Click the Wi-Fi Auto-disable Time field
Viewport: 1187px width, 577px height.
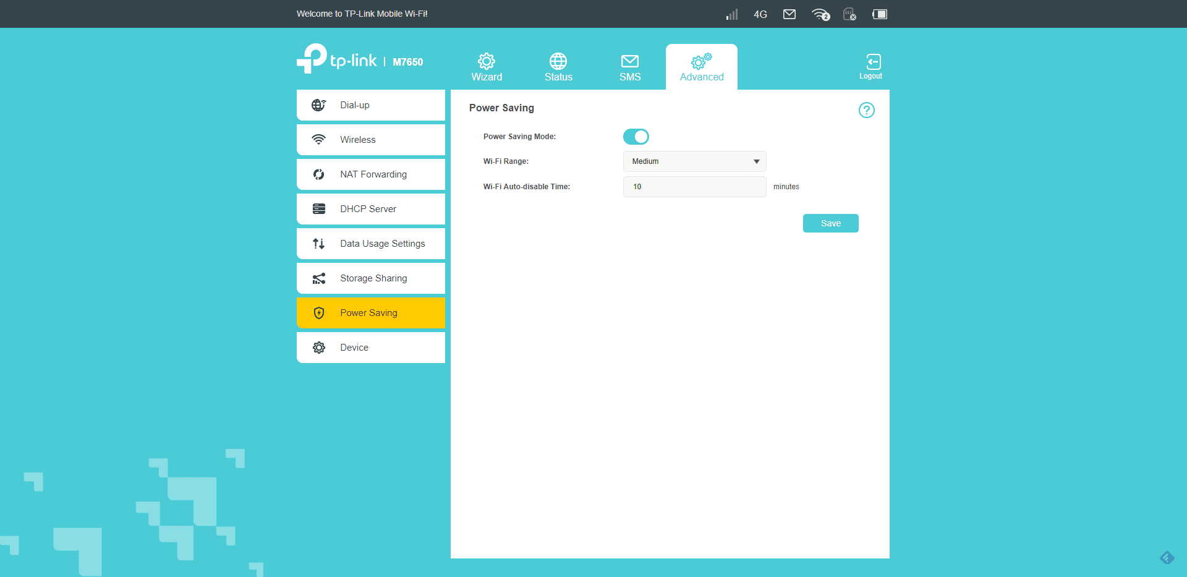point(694,187)
